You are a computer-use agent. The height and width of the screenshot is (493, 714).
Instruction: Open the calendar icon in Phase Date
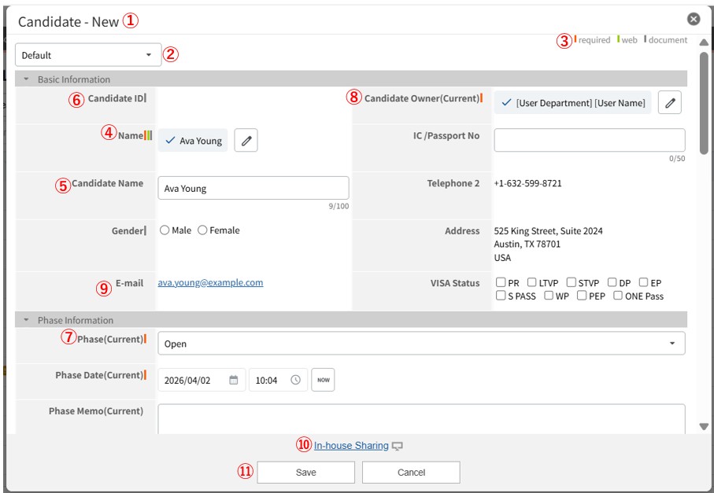point(234,380)
